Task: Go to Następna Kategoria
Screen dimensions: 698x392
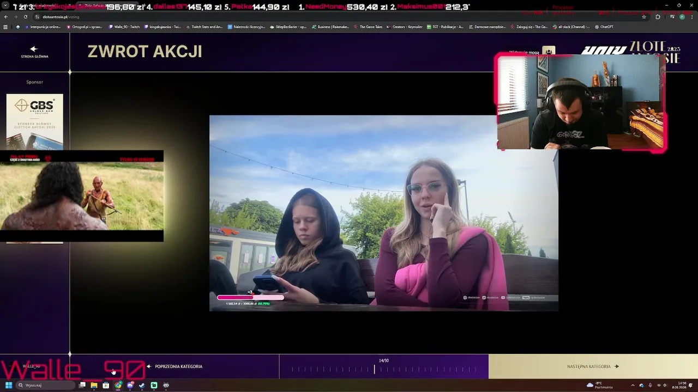Action: coord(593,366)
